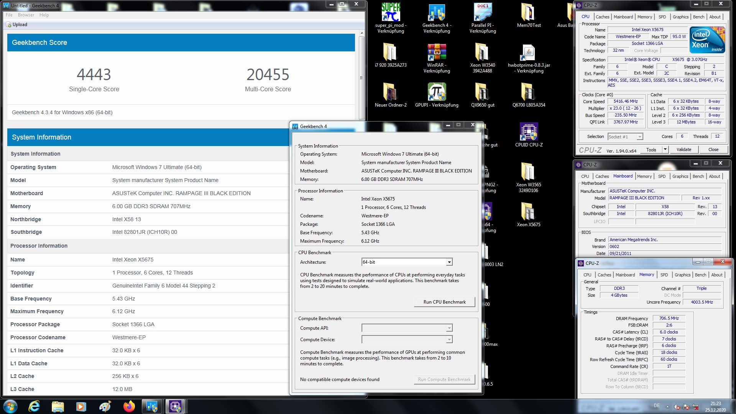736x414 pixels.
Task: Open Mem70Test folder icon
Action: [x=529, y=15]
